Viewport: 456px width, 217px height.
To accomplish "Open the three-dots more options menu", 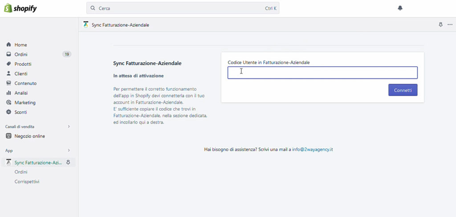I will (x=450, y=25).
